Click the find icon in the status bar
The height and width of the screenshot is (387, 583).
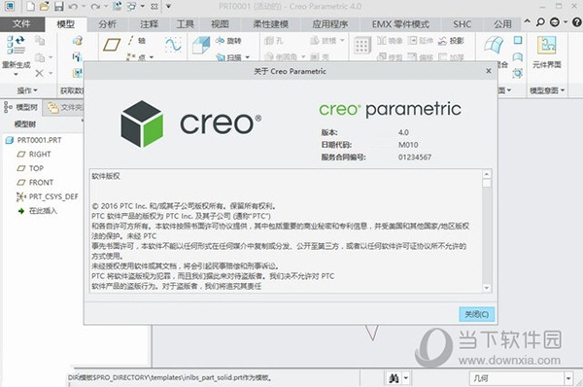(394, 378)
